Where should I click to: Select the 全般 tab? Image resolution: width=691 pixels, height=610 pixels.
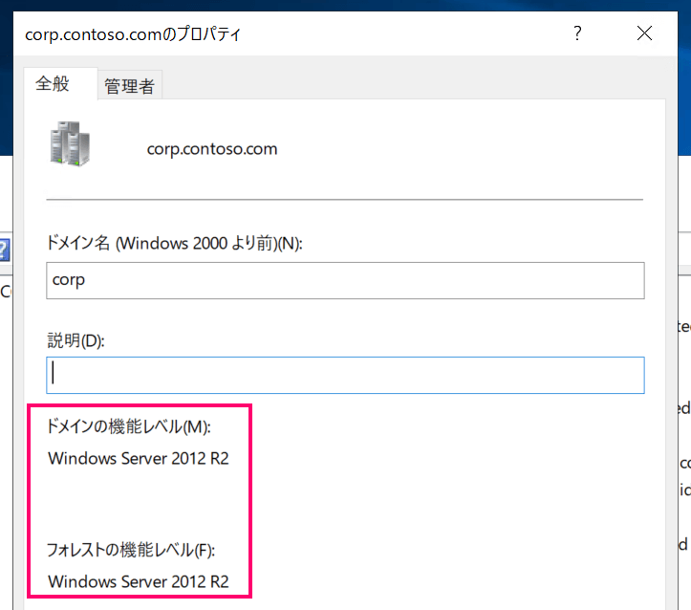click(60, 84)
